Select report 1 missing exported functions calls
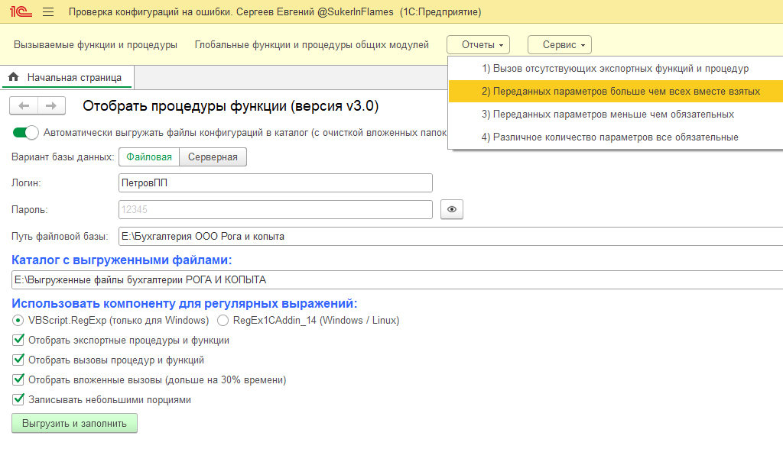Screen dimensions: 783x452 coord(615,69)
